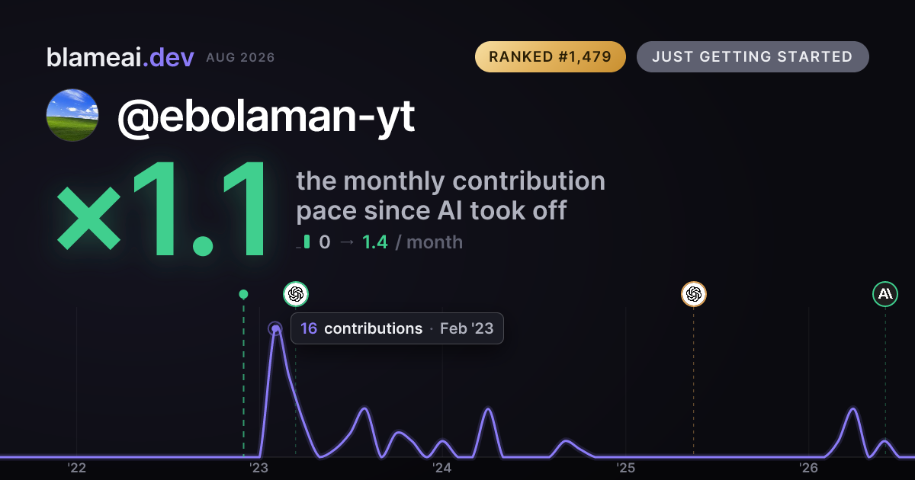Click the Windows XP hills avatar image
915x480 pixels.
[x=72, y=115]
